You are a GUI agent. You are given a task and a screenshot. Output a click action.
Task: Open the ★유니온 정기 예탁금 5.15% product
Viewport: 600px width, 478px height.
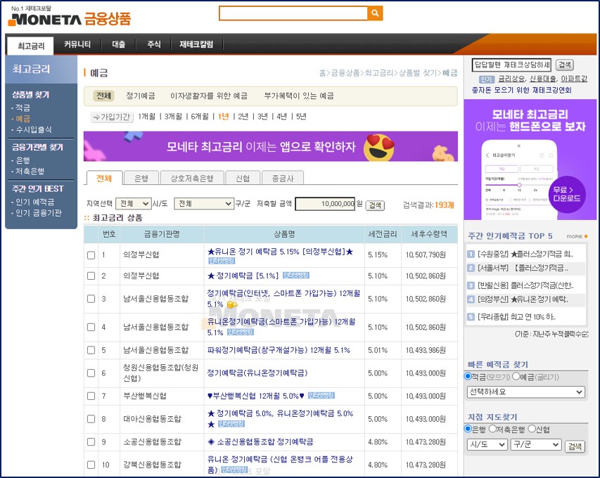click(280, 252)
